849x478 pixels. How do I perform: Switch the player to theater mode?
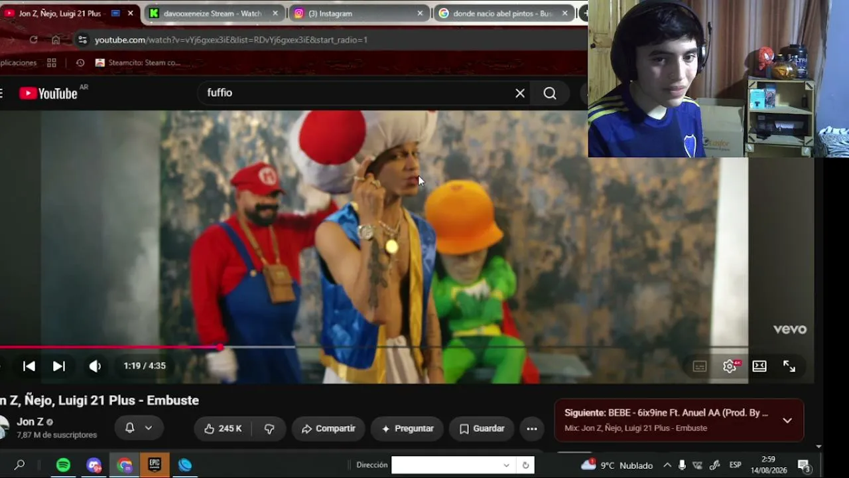click(759, 366)
